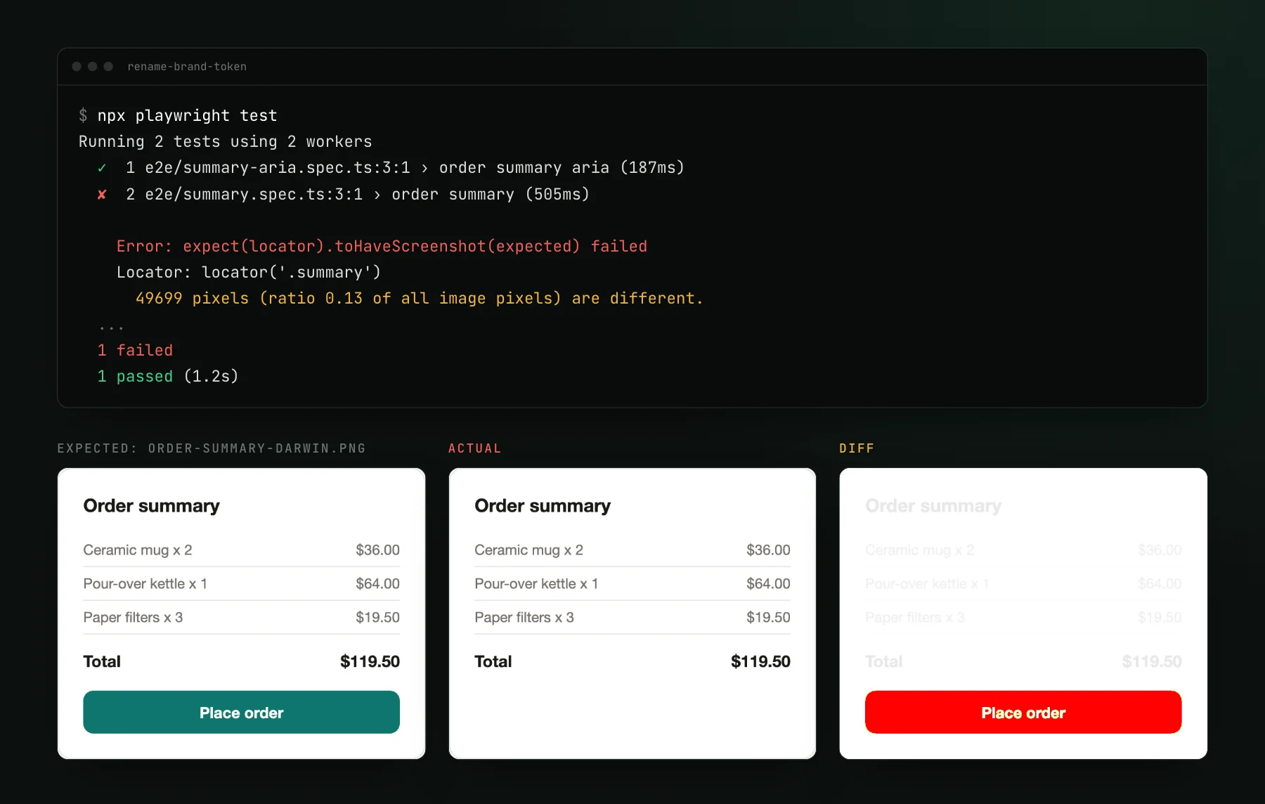Viewport: 1265px width, 804px height.
Task: Click the npx playwright test command line
Action: [x=178, y=115]
